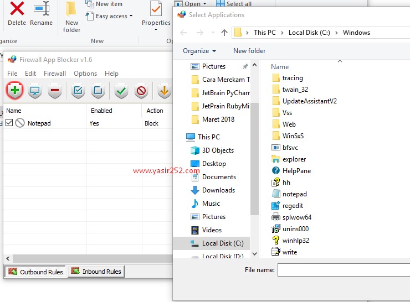Click the red prohibited Block shield icon
Screen dimensions: 410x302
coord(141,91)
